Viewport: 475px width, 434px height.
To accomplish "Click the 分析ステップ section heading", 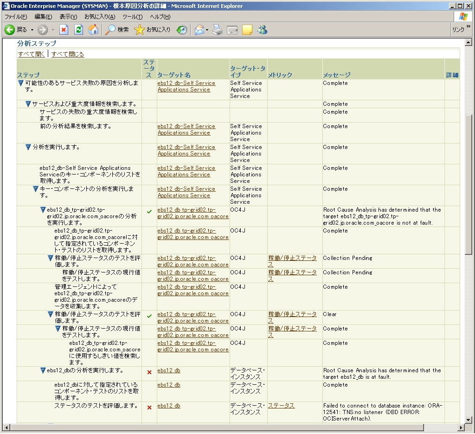I will 37,43.
